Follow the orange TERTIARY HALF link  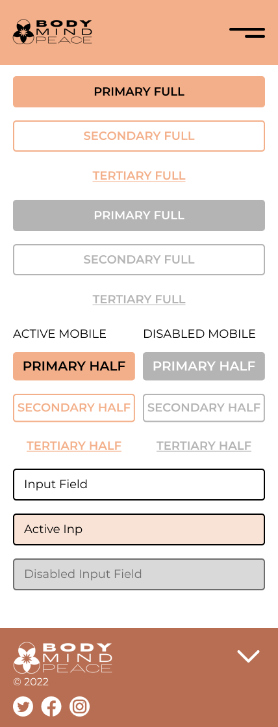coord(74,446)
